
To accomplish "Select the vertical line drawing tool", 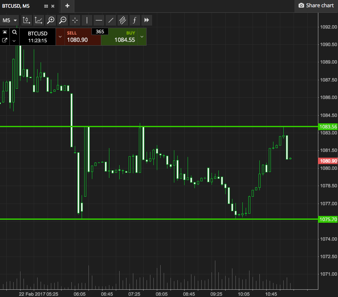I will 87,20.
